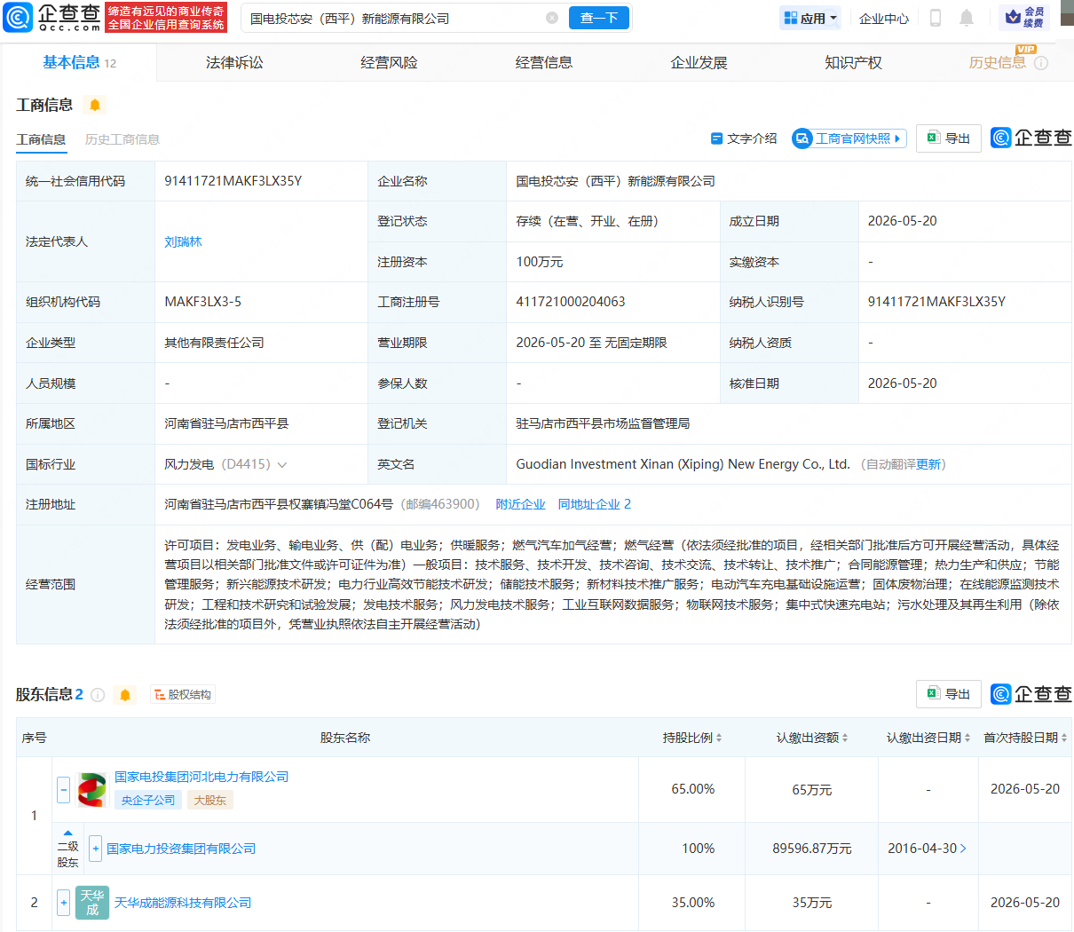This screenshot has width=1074, height=932.
Task: Click organization code MAKF3LX3-5
Action: (x=202, y=302)
